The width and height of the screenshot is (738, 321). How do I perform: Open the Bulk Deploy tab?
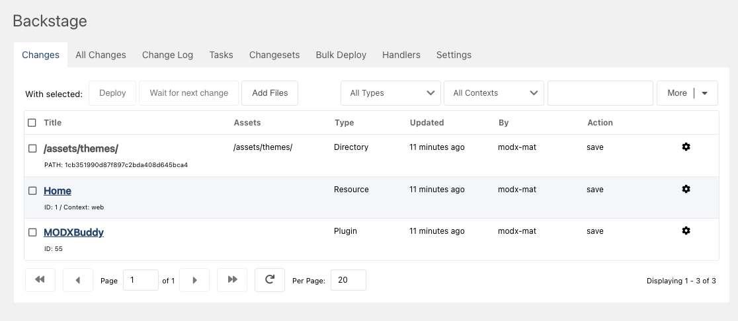pyautogui.click(x=341, y=55)
